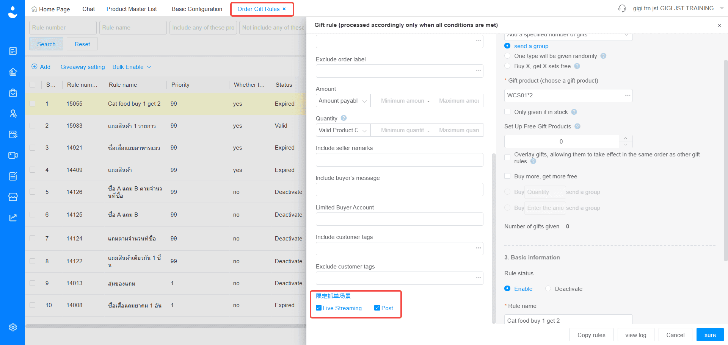
Task: Tick the select-all checkbox in table header
Action: pos(33,85)
